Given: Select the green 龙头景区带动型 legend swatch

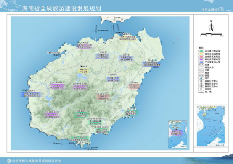Looking at the screenshot, I should [x=201, y=51].
